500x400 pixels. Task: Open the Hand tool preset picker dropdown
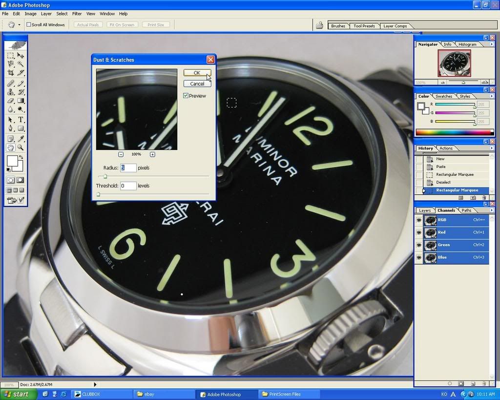pyautogui.click(x=19, y=25)
